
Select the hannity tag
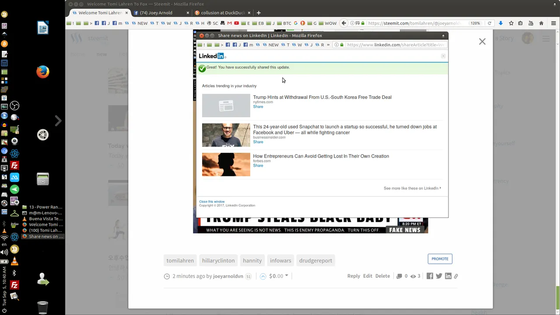pos(252,260)
